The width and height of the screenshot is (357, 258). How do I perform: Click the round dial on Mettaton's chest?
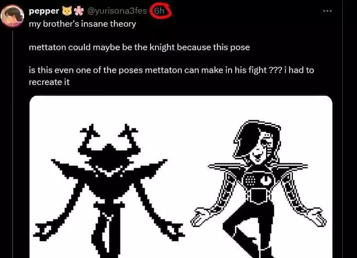click(x=266, y=180)
